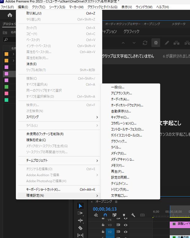Toggle sync lock on track V2
The width and height of the screenshot is (190, 238).
point(118,232)
